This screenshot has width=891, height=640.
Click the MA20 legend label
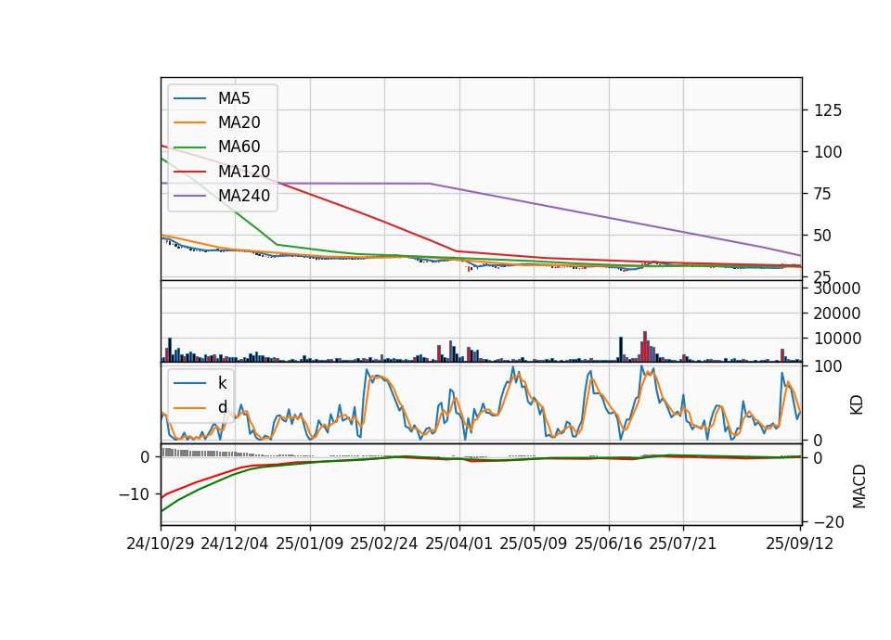[x=239, y=122]
